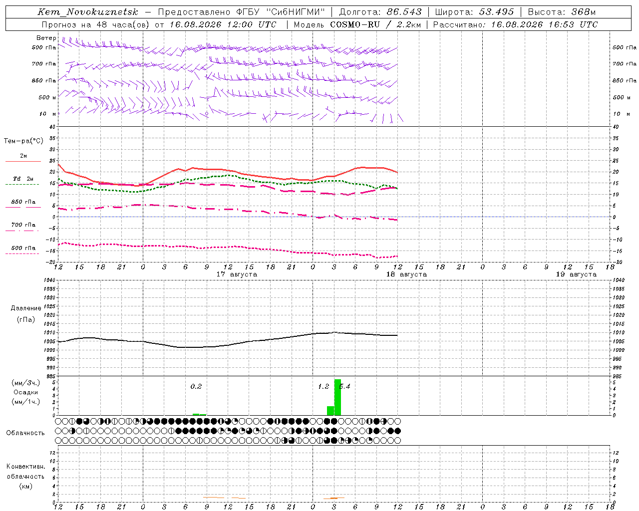
Task: Select the 17 августа date marker
Action: 237,274
